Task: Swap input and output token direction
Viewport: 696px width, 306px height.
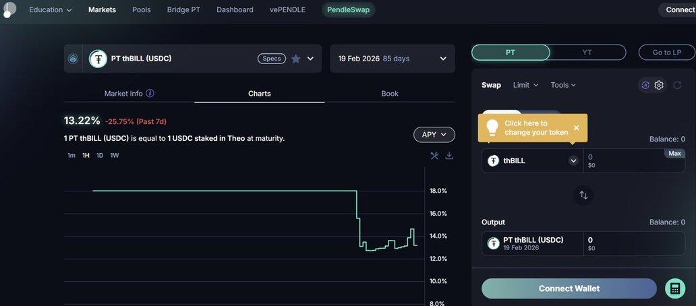Action: pos(583,195)
